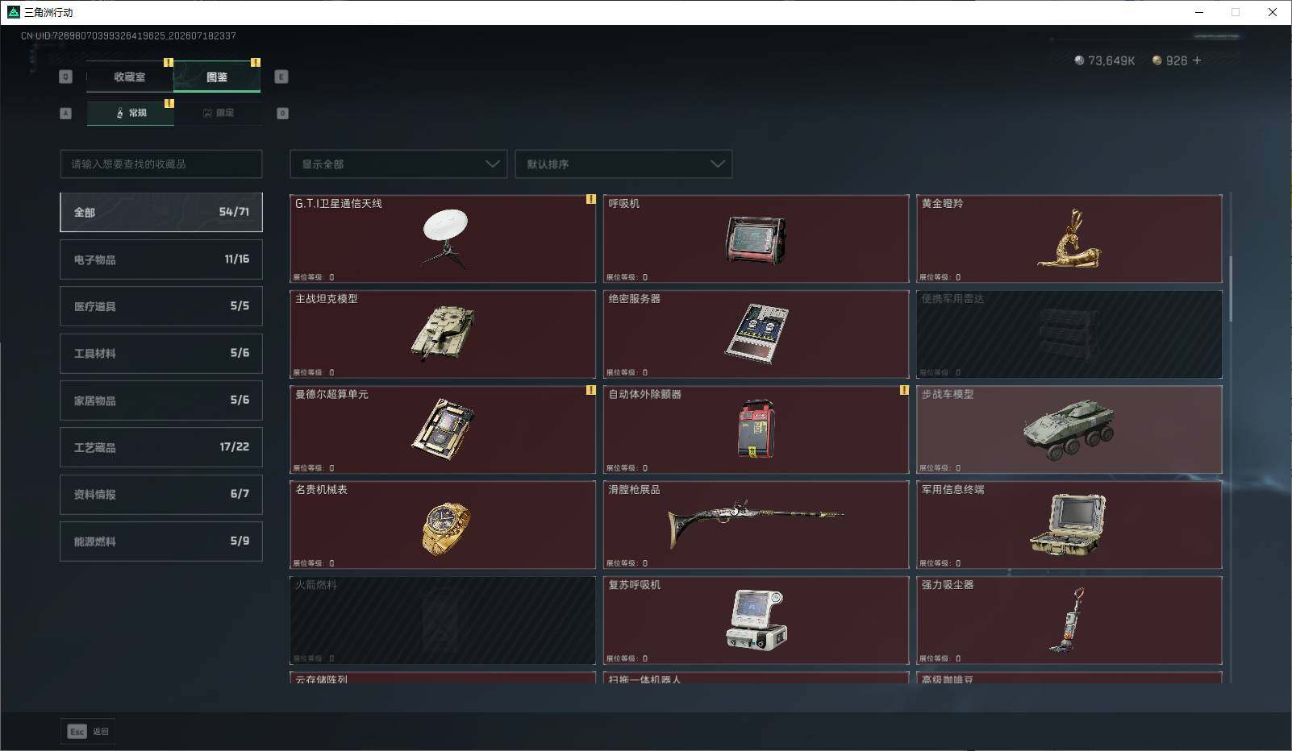
Task: Click the collectible search input field
Action: click(161, 164)
